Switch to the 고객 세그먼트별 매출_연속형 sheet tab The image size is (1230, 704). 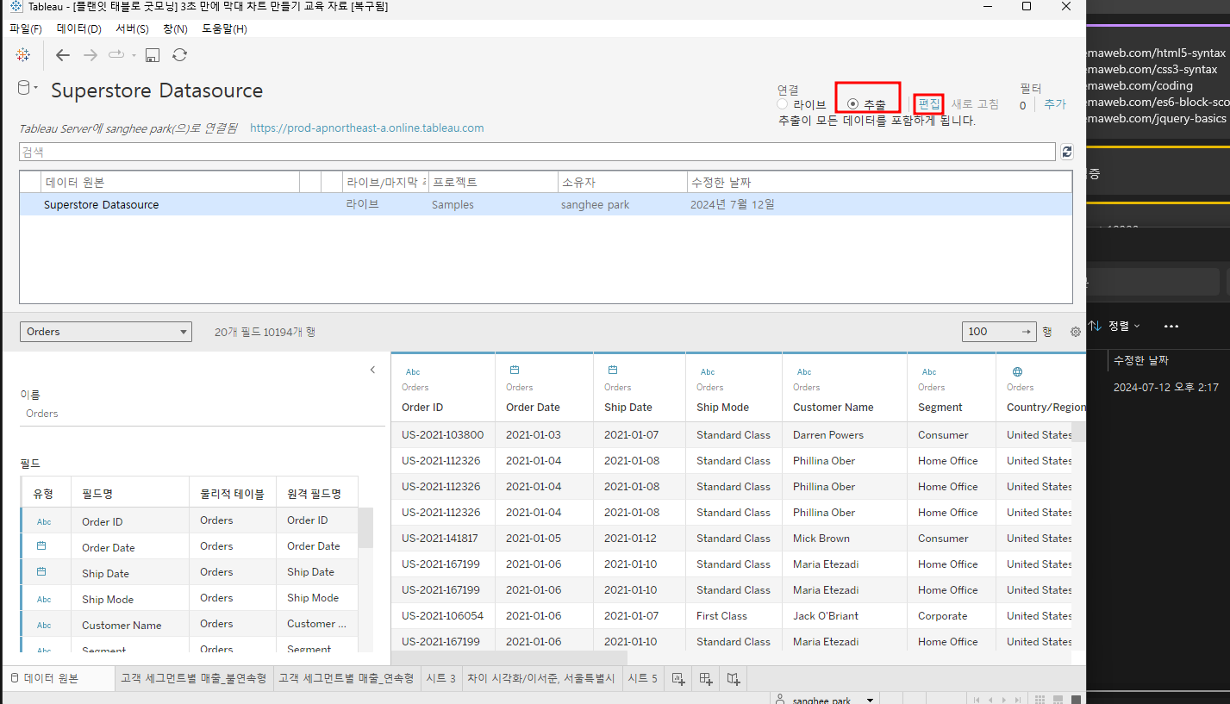pos(346,679)
